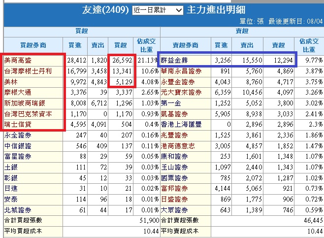Click total net-buy value 51,900

(x=149, y=221)
